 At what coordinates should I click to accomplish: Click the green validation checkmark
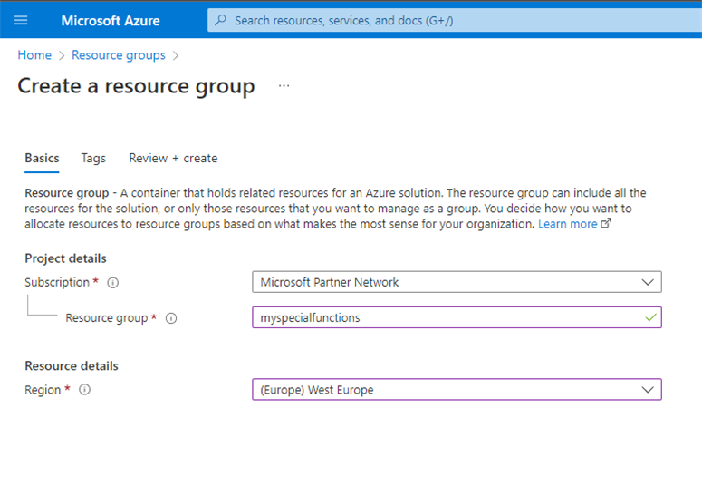click(x=650, y=317)
